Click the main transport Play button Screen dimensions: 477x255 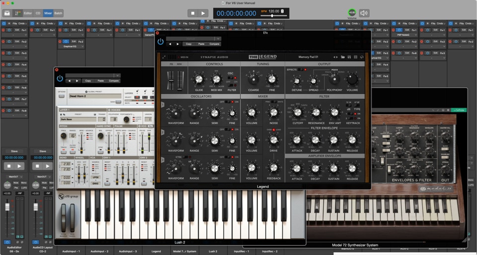pyautogui.click(x=203, y=13)
